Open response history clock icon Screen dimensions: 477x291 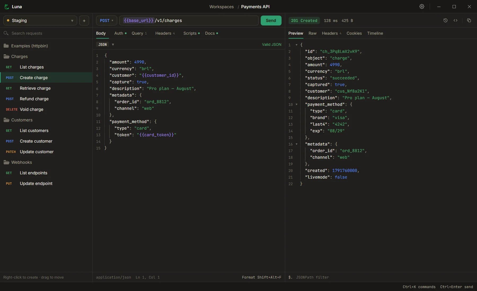(445, 20)
